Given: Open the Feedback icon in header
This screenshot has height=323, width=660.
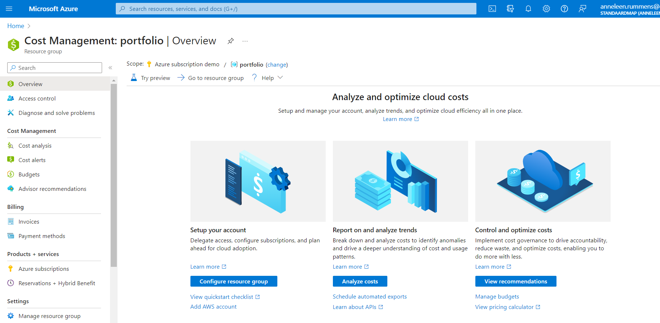Looking at the screenshot, I should [582, 9].
